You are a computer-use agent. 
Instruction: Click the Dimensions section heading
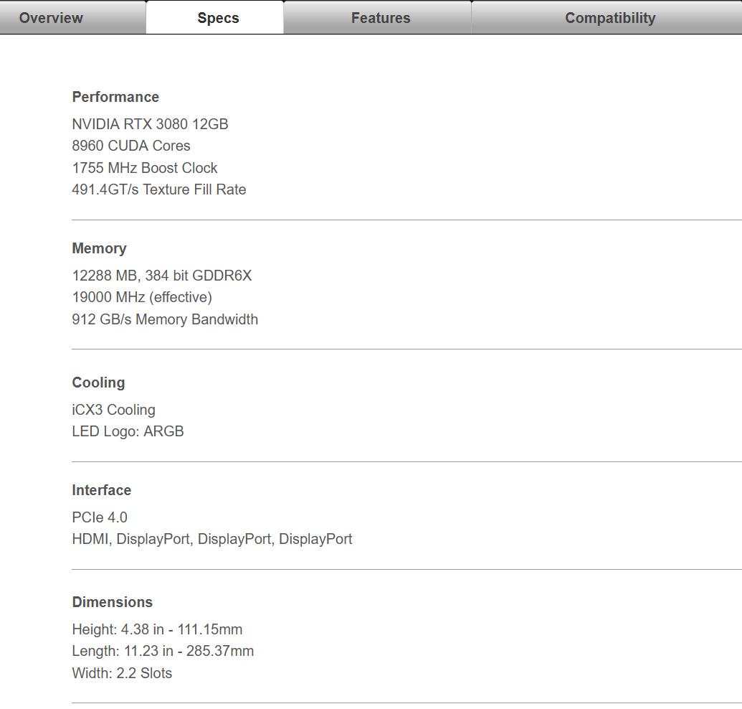point(112,603)
